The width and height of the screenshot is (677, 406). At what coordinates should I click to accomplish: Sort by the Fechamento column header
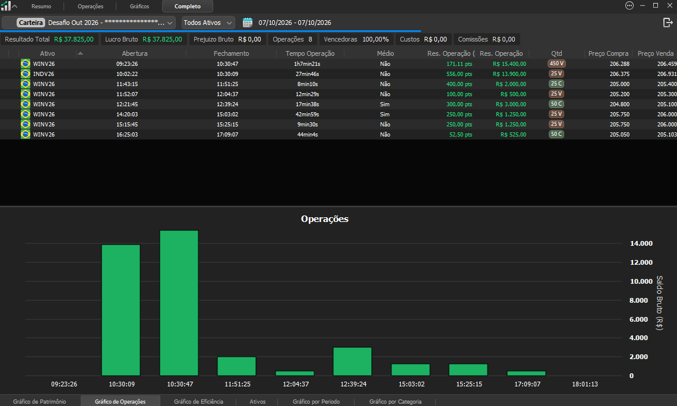coord(232,53)
